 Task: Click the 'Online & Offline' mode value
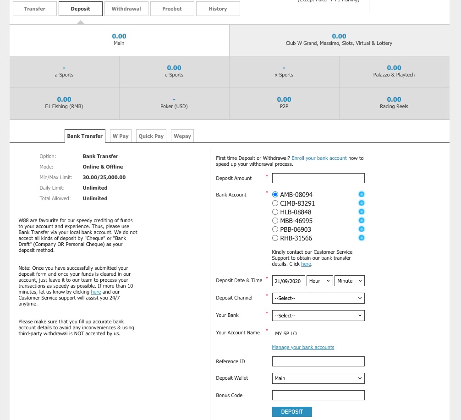pos(103,167)
